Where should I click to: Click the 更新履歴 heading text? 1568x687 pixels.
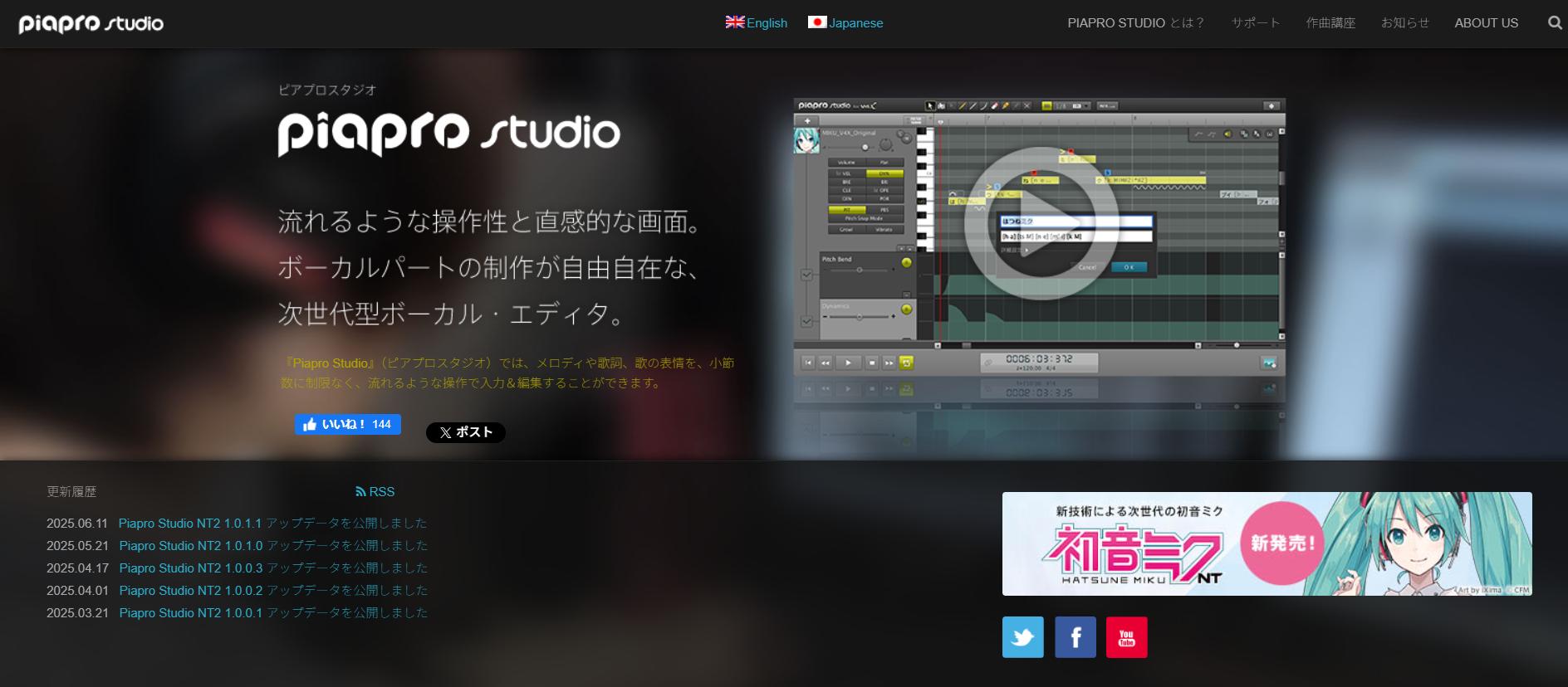71,492
